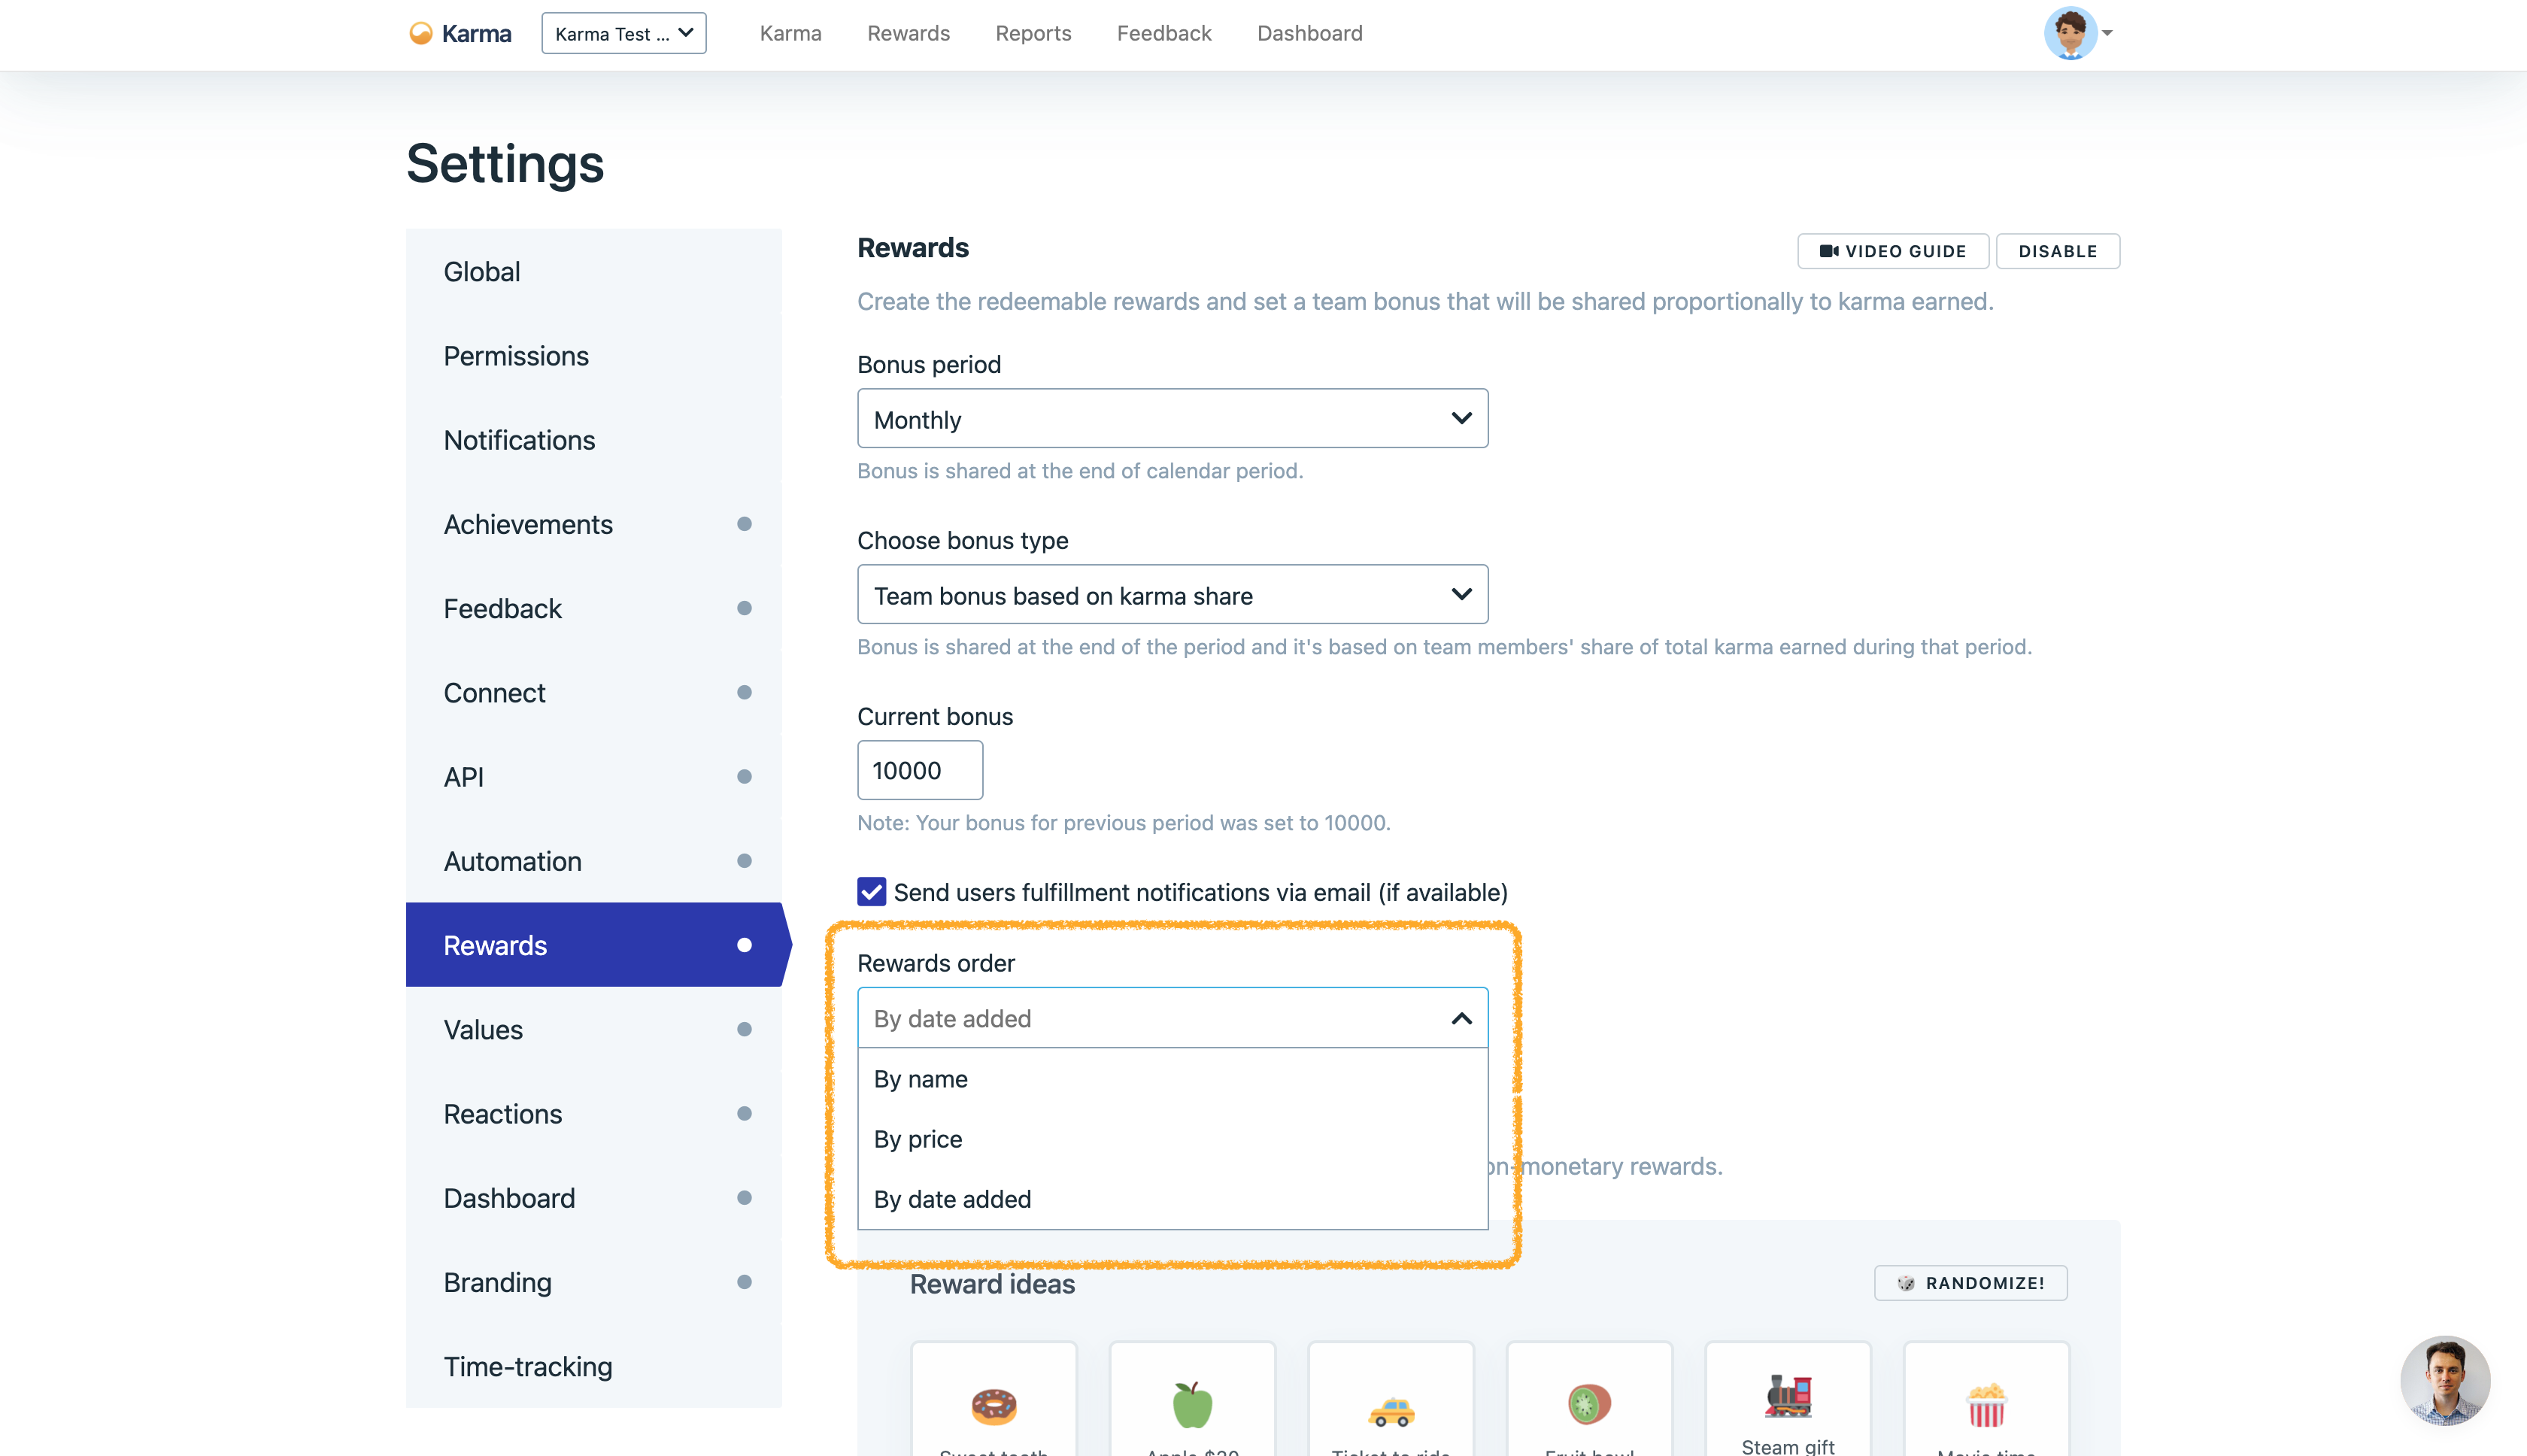Select the green apple reward idea

tap(1192, 1405)
